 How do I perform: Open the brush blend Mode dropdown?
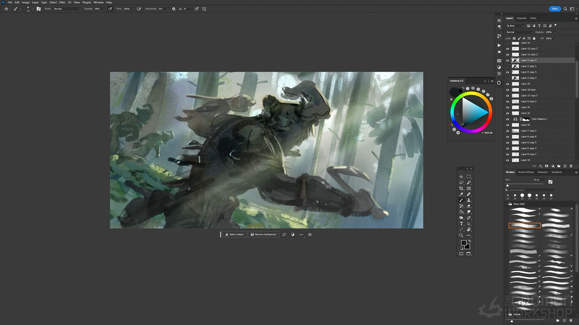[x=67, y=9]
